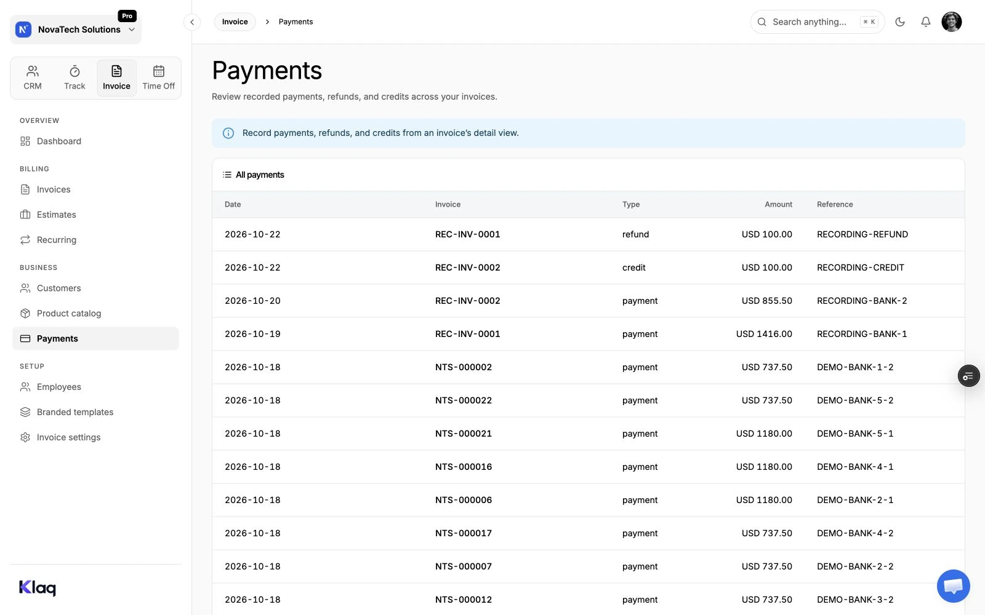This screenshot has height=615, width=985.
Task: Click the Klaq logo
Action: [x=38, y=588]
